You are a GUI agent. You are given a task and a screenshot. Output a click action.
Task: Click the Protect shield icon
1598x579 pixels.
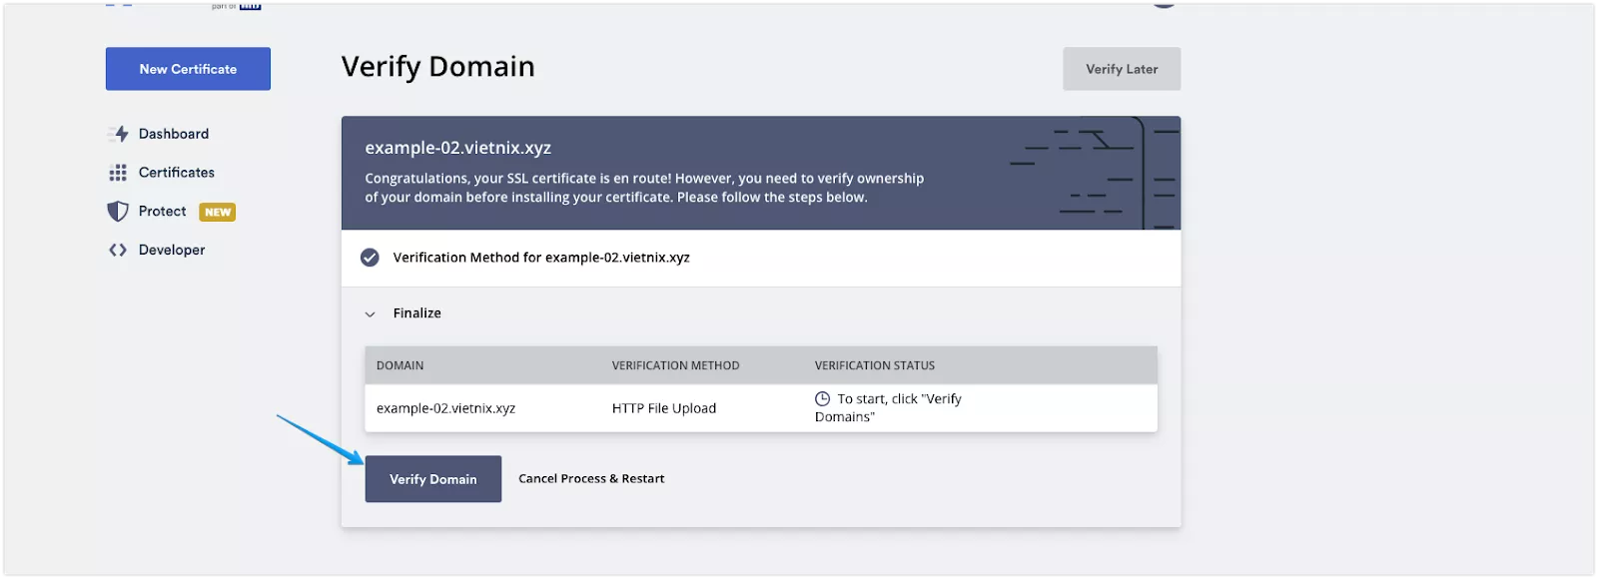(x=118, y=212)
